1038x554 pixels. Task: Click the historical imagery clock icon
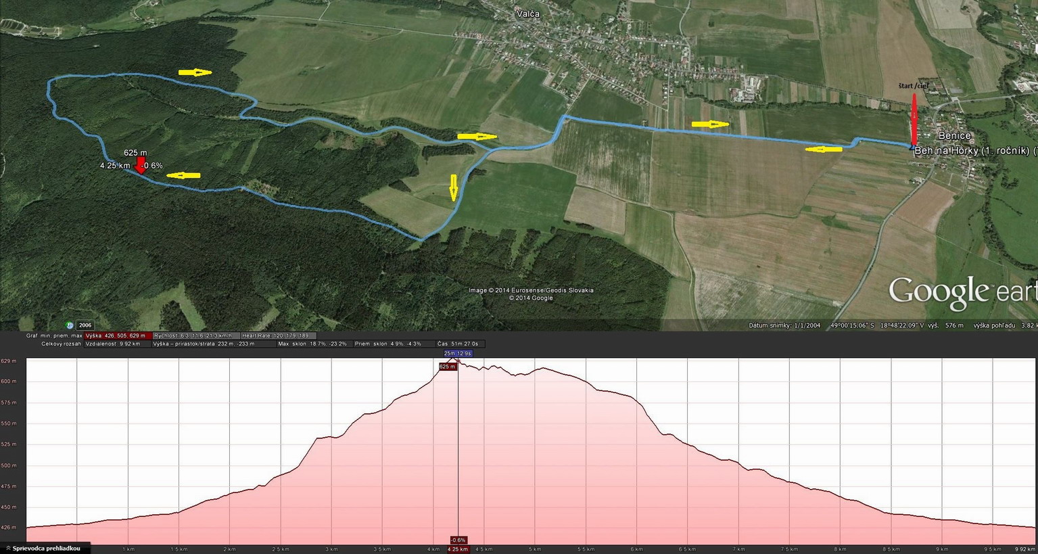(69, 325)
